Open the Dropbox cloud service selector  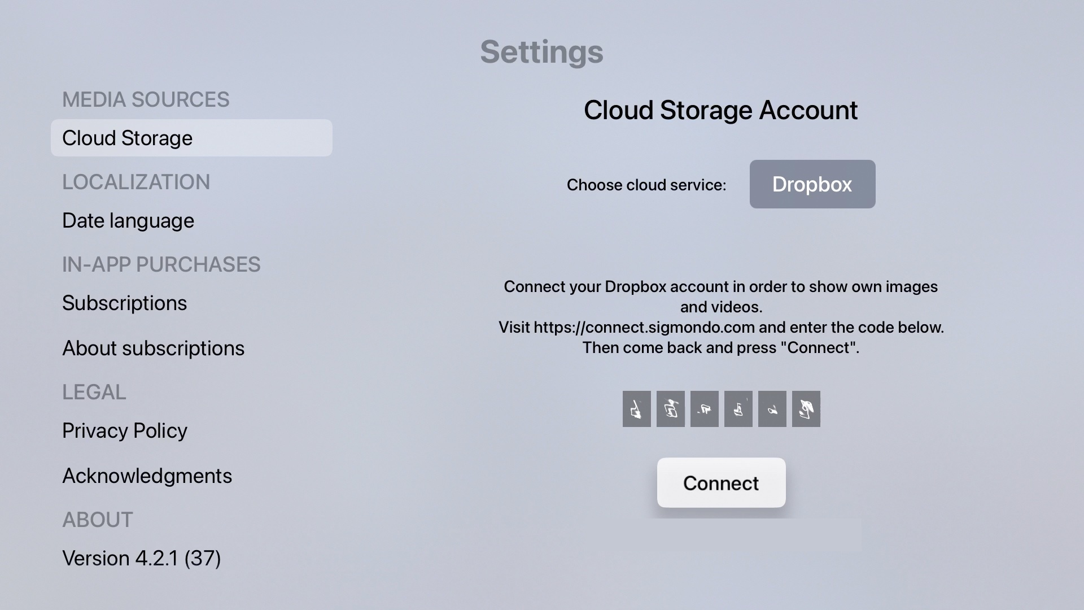click(812, 184)
